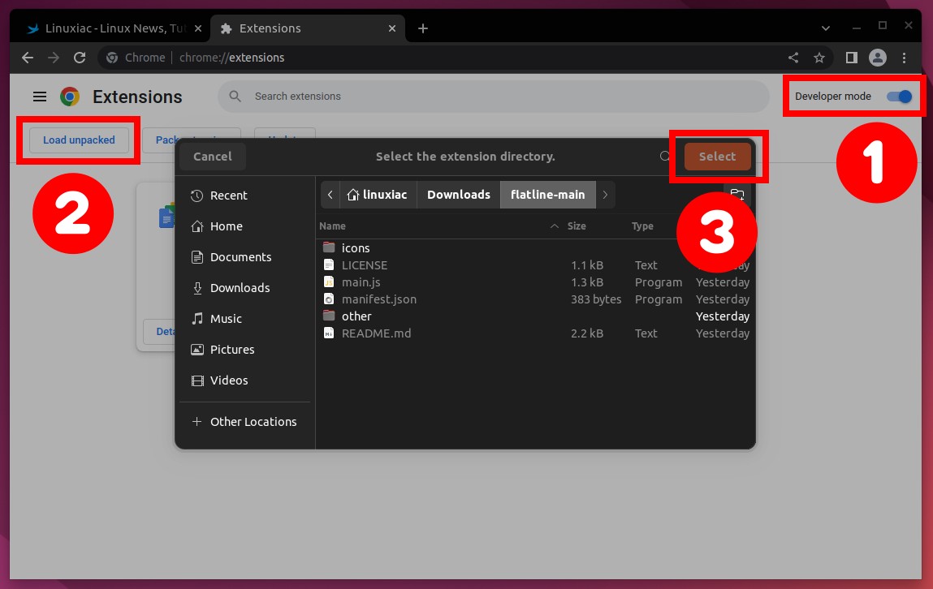Click the linuxiac home breadcrumb
The image size is (933, 589).
point(378,195)
